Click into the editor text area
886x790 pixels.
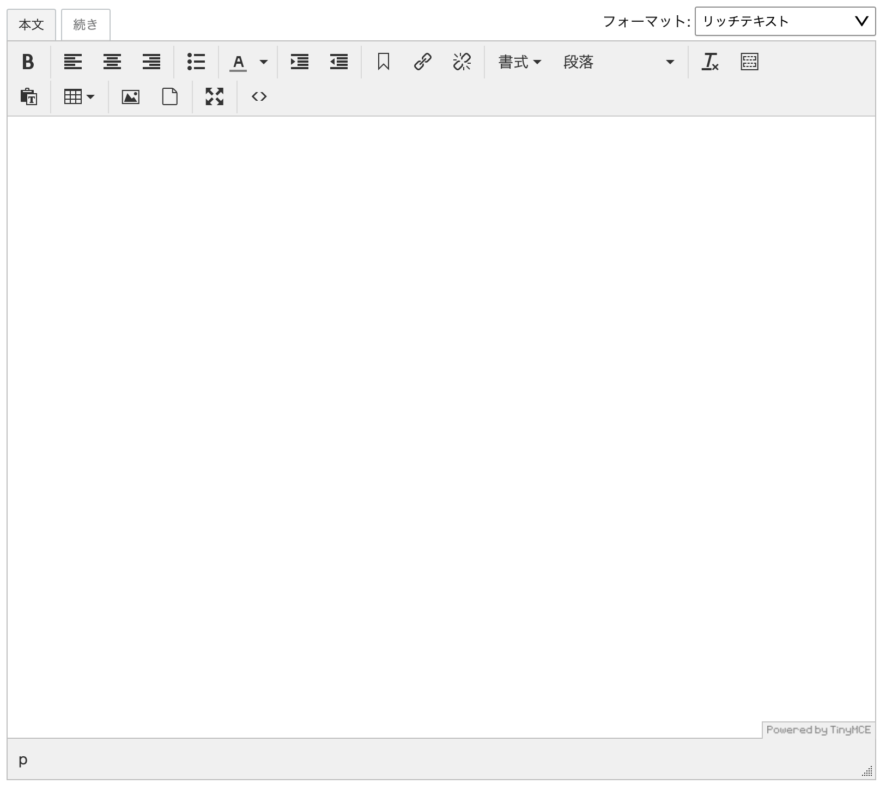pos(441,427)
